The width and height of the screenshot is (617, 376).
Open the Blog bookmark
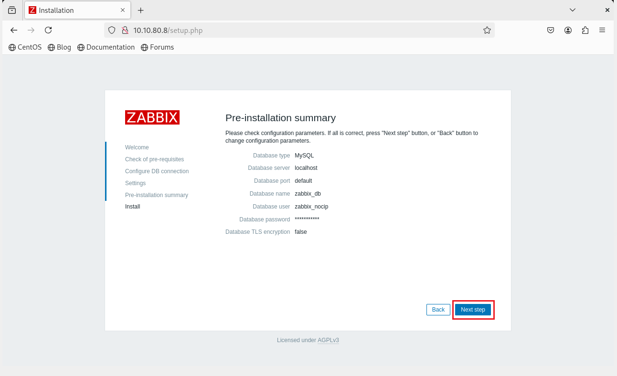[60, 47]
